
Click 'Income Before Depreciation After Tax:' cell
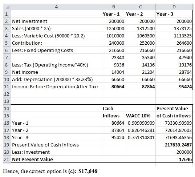pos(56,87)
